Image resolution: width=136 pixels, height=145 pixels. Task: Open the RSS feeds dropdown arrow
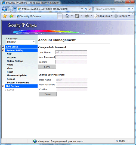point(82,16)
